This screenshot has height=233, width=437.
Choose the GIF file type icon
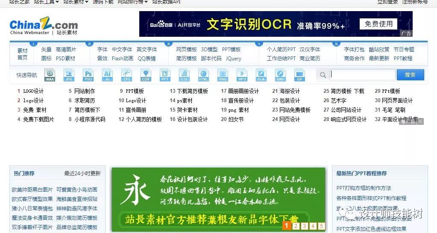click(x=299, y=75)
